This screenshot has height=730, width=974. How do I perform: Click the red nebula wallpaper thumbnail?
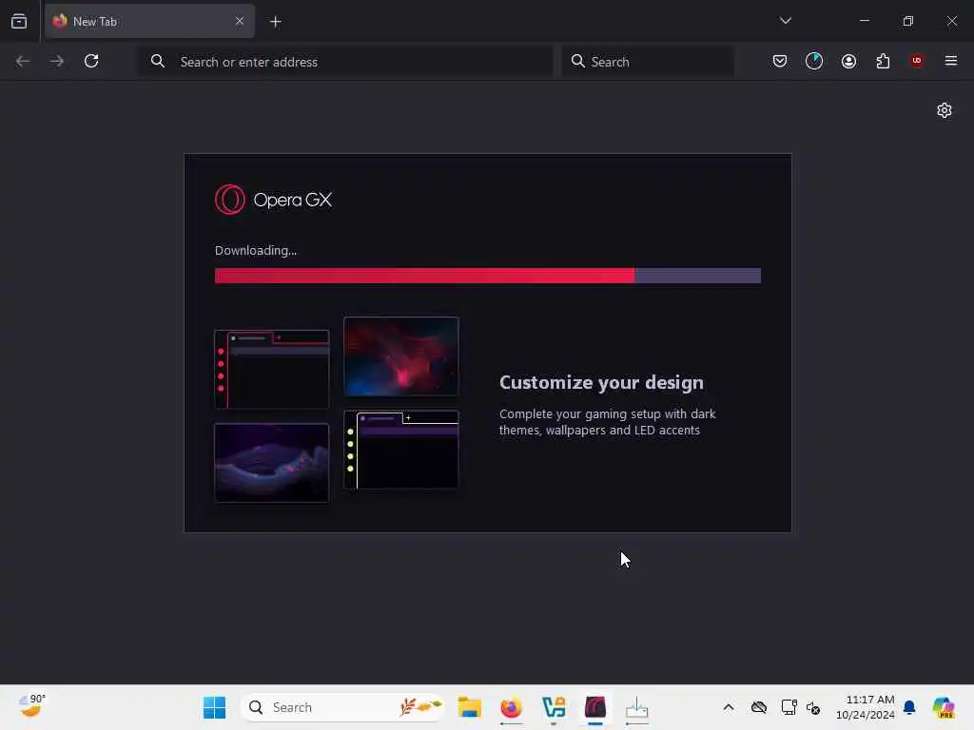point(401,356)
